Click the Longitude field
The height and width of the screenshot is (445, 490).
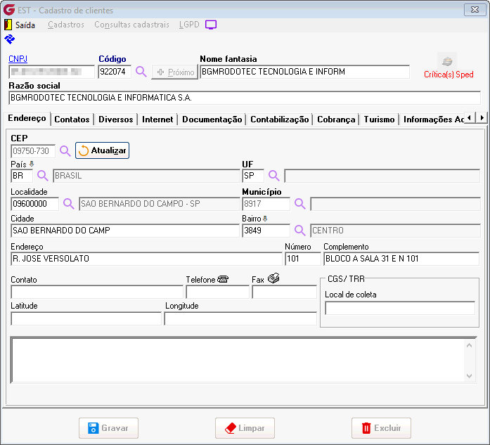[240, 318]
